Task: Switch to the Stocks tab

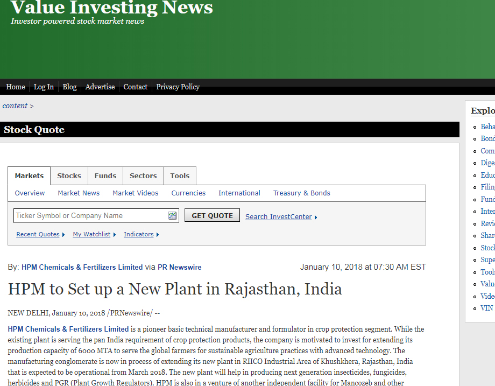Action: [x=69, y=176]
